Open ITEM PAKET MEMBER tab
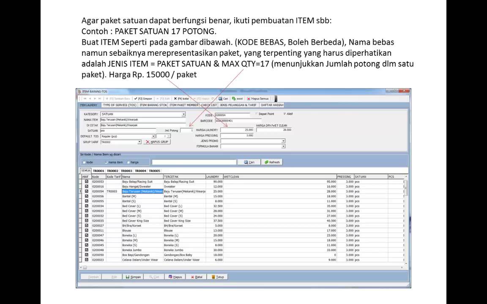This screenshot has height=304, width=487. pyautogui.click(x=184, y=105)
